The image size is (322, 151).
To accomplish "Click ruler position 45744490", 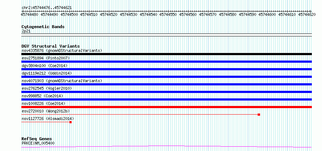I will pos(50,14).
